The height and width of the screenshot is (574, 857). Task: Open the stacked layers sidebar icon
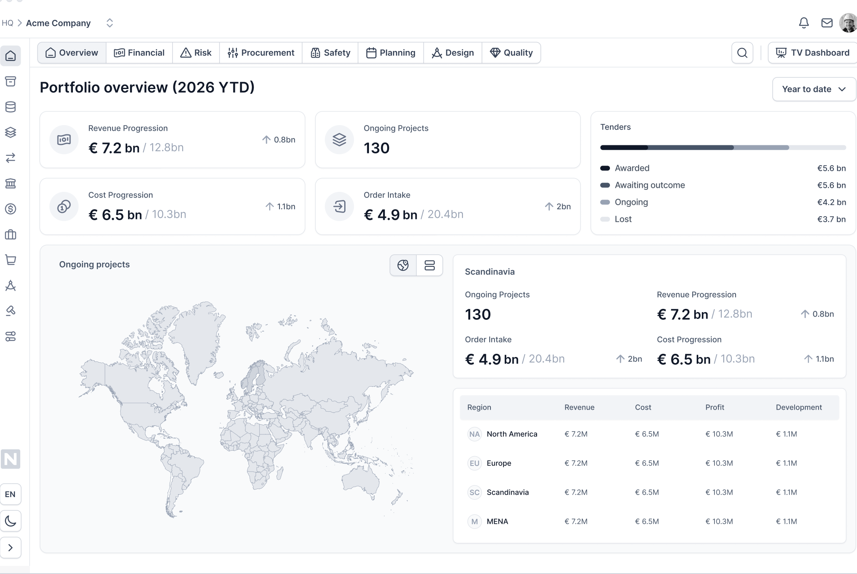click(x=11, y=132)
